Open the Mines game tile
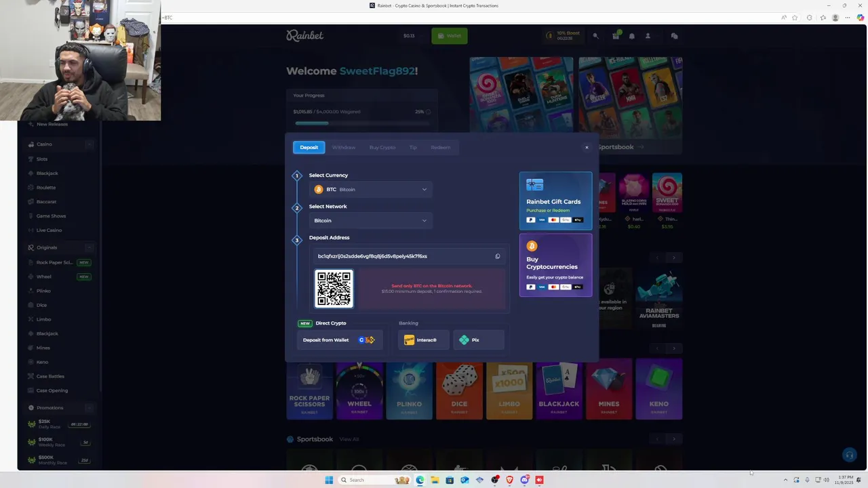 coord(609,391)
